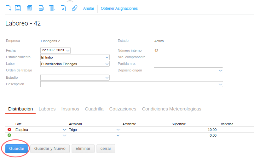The height and width of the screenshot is (158, 254).
Task: Click the Guardar button
Action: coord(17,149)
